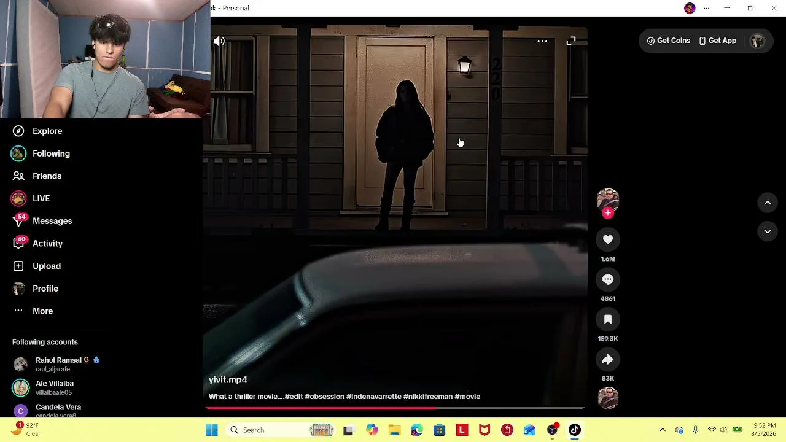Follow the creator with the red plus badge
Viewport: 786px width, 442px height.
[608, 213]
